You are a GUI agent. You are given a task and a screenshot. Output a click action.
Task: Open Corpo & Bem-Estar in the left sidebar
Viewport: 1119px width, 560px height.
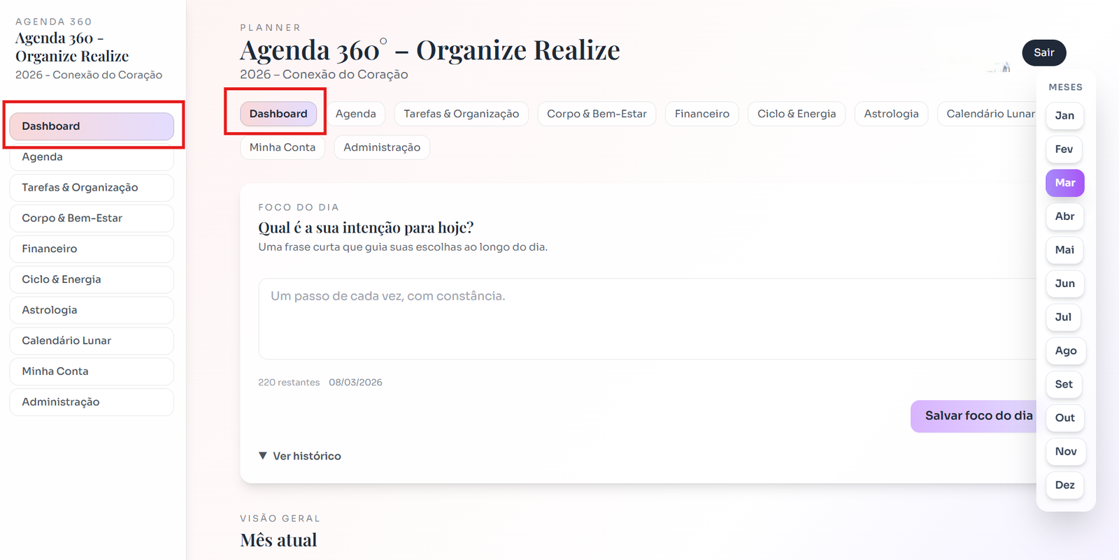click(92, 219)
